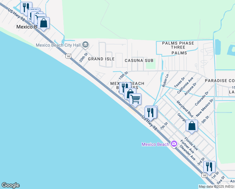
Task: Select the CASUNA SUB neighborhood label
Action: tap(139, 60)
